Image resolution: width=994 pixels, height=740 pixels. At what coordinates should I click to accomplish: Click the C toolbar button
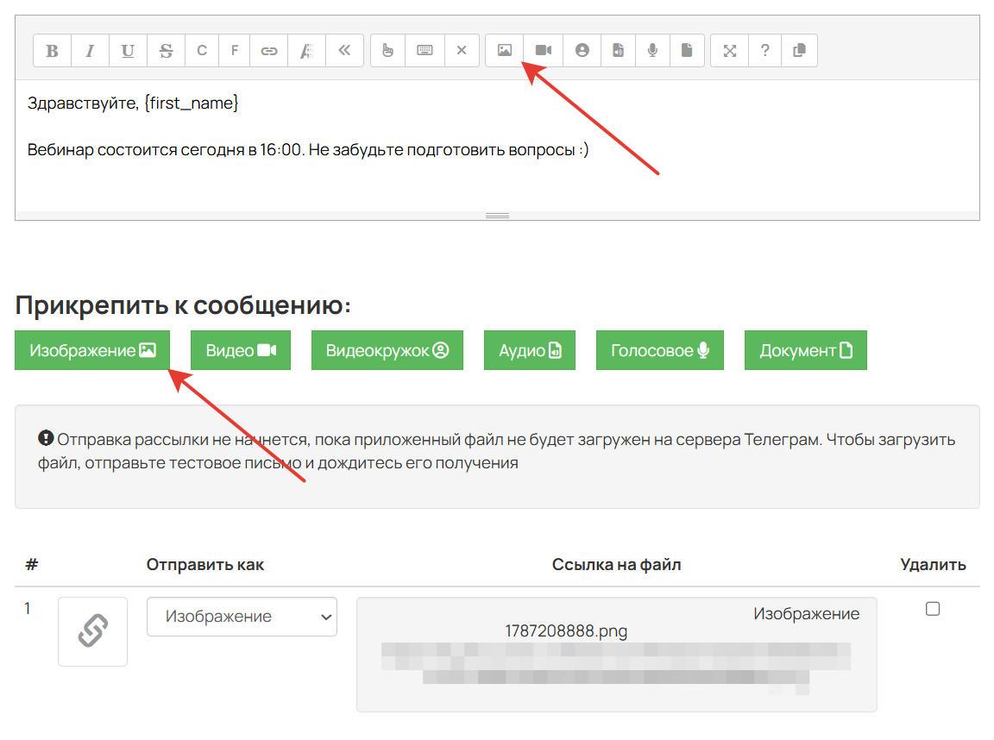[202, 51]
